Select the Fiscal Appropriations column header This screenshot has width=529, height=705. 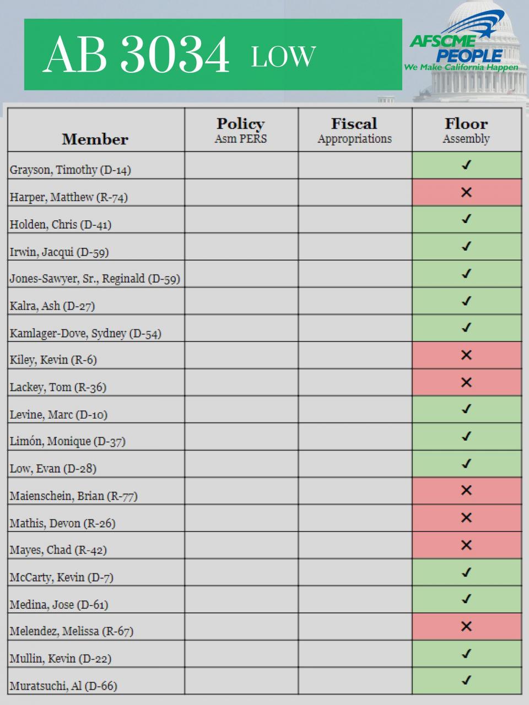click(355, 130)
